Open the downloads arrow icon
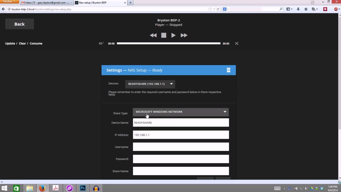This screenshot has width=341, height=192. pyautogui.click(x=298, y=9)
